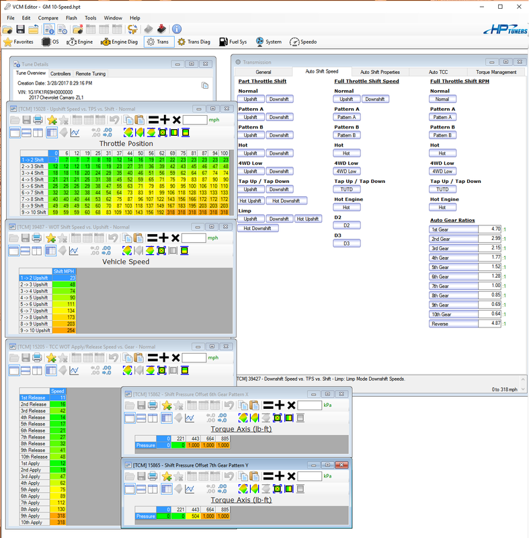Click the equals set-value icon in Upshift Speed window
The image size is (529, 538).
pyautogui.click(x=153, y=120)
